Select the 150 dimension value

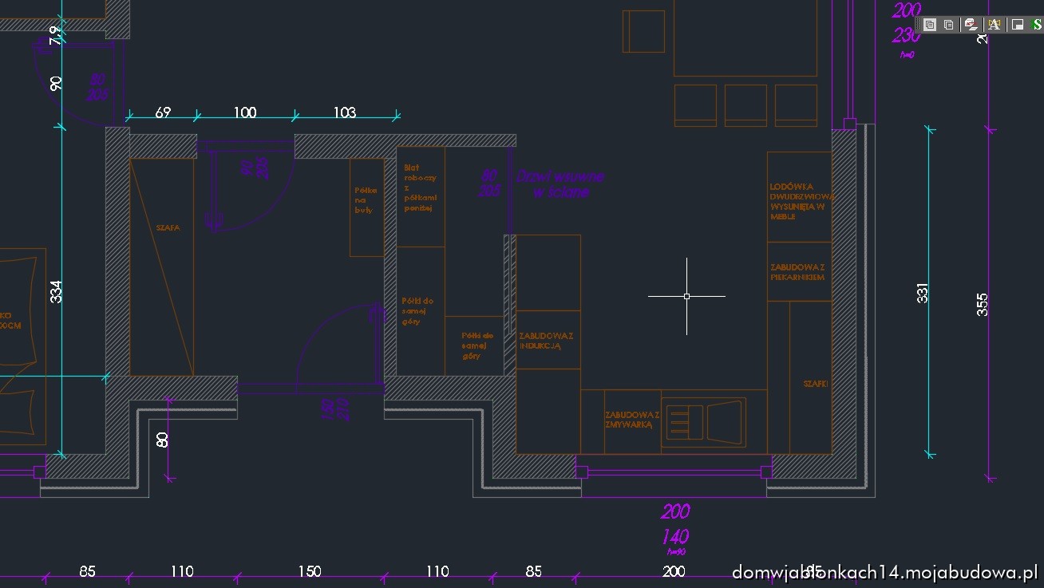[x=310, y=571]
